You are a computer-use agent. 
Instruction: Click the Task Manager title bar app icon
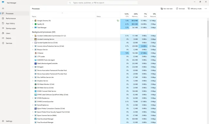click(x=3, y=2)
